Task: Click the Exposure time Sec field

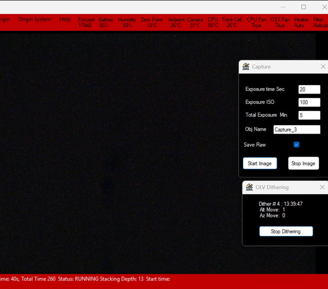Action: [309, 89]
